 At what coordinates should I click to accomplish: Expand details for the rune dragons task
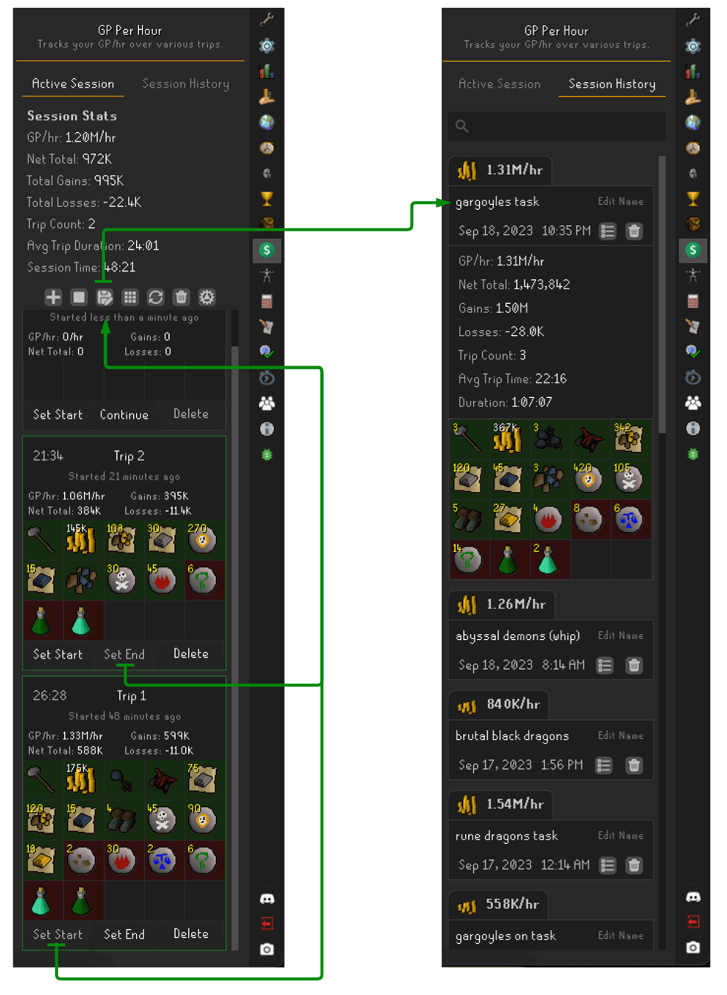[x=607, y=866]
